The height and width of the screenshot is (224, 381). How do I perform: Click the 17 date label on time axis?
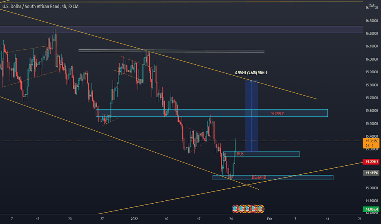pyautogui.click(x=199, y=219)
